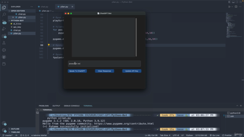Click yilan.py breadcrumb in editor
The image size is (244, 137).
(45, 11)
